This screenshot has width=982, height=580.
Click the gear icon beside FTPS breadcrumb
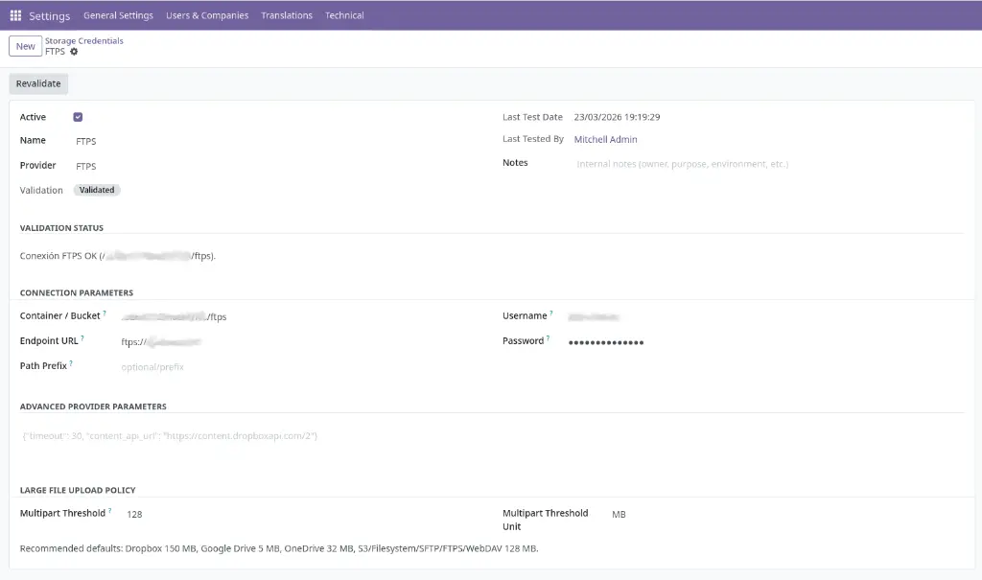pos(74,52)
